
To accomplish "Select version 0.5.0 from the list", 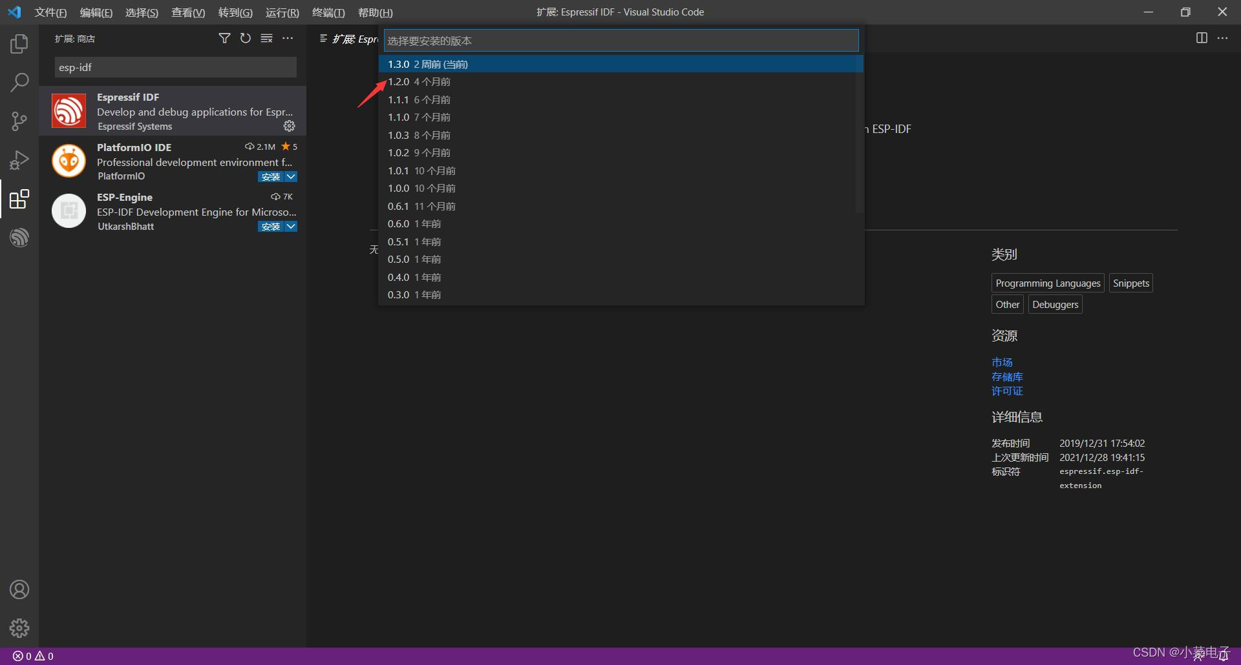I will (x=621, y=260).
